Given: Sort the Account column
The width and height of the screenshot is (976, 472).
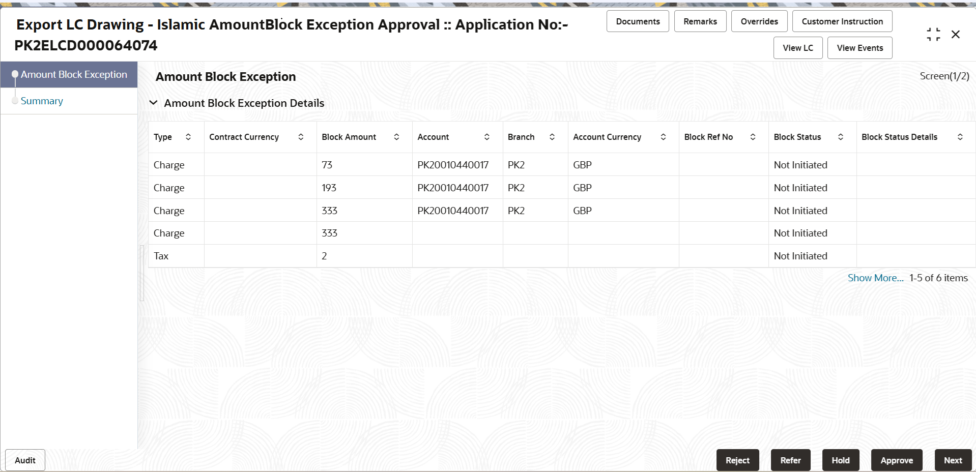Looking at the screenshot, I should [x=487, y=137].
